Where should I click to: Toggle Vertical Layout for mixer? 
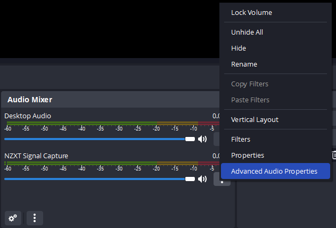pyautogui.click(x=255, y=119)
